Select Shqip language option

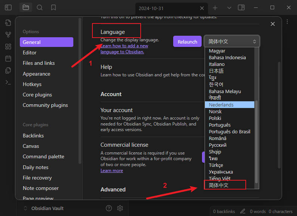click(229, 152)
